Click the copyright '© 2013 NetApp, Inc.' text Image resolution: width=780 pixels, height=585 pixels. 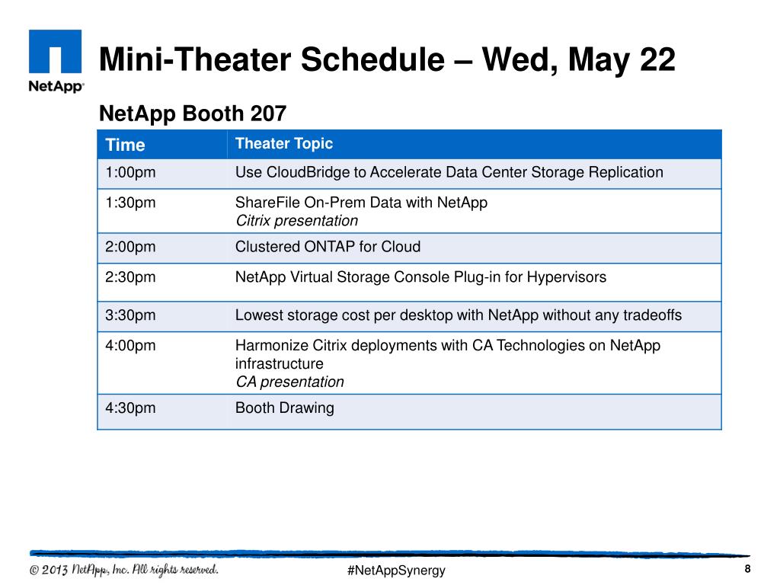(124, 570)
